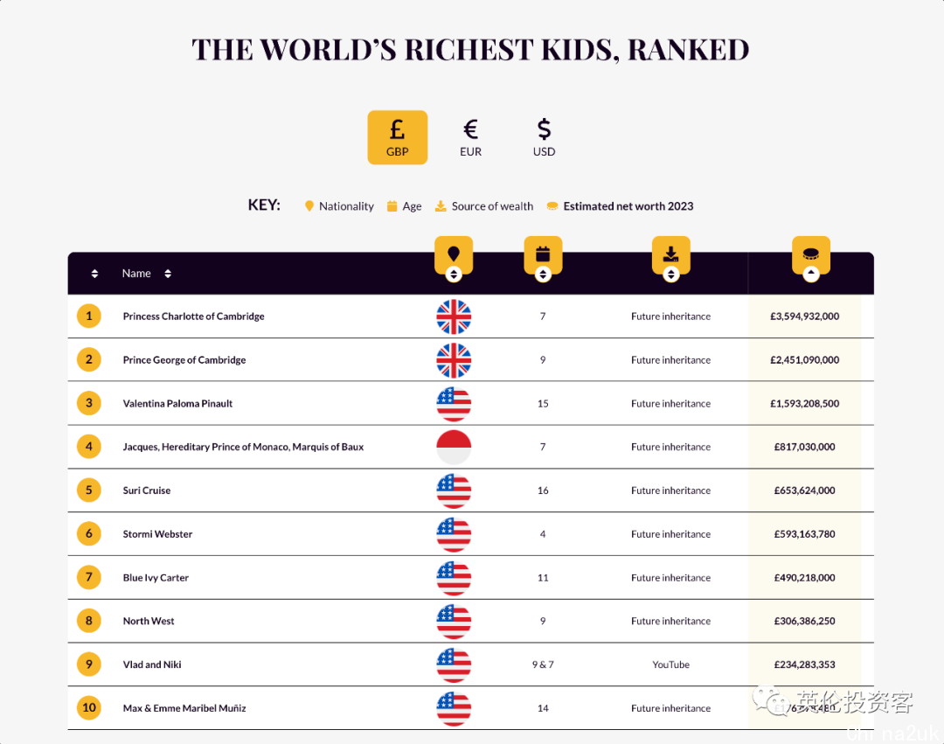Screen dimensions: 944x744
Task: Click Stormi Webster's name in the table
Action: (x=157, y=534)
